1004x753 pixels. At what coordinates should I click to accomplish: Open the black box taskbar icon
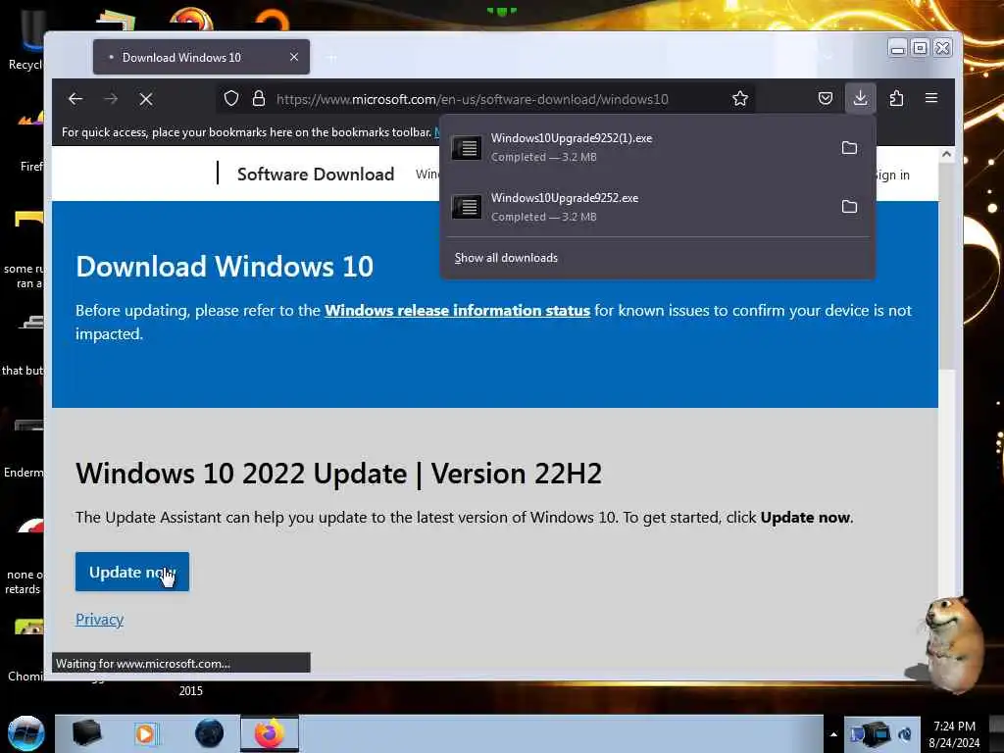86,733
